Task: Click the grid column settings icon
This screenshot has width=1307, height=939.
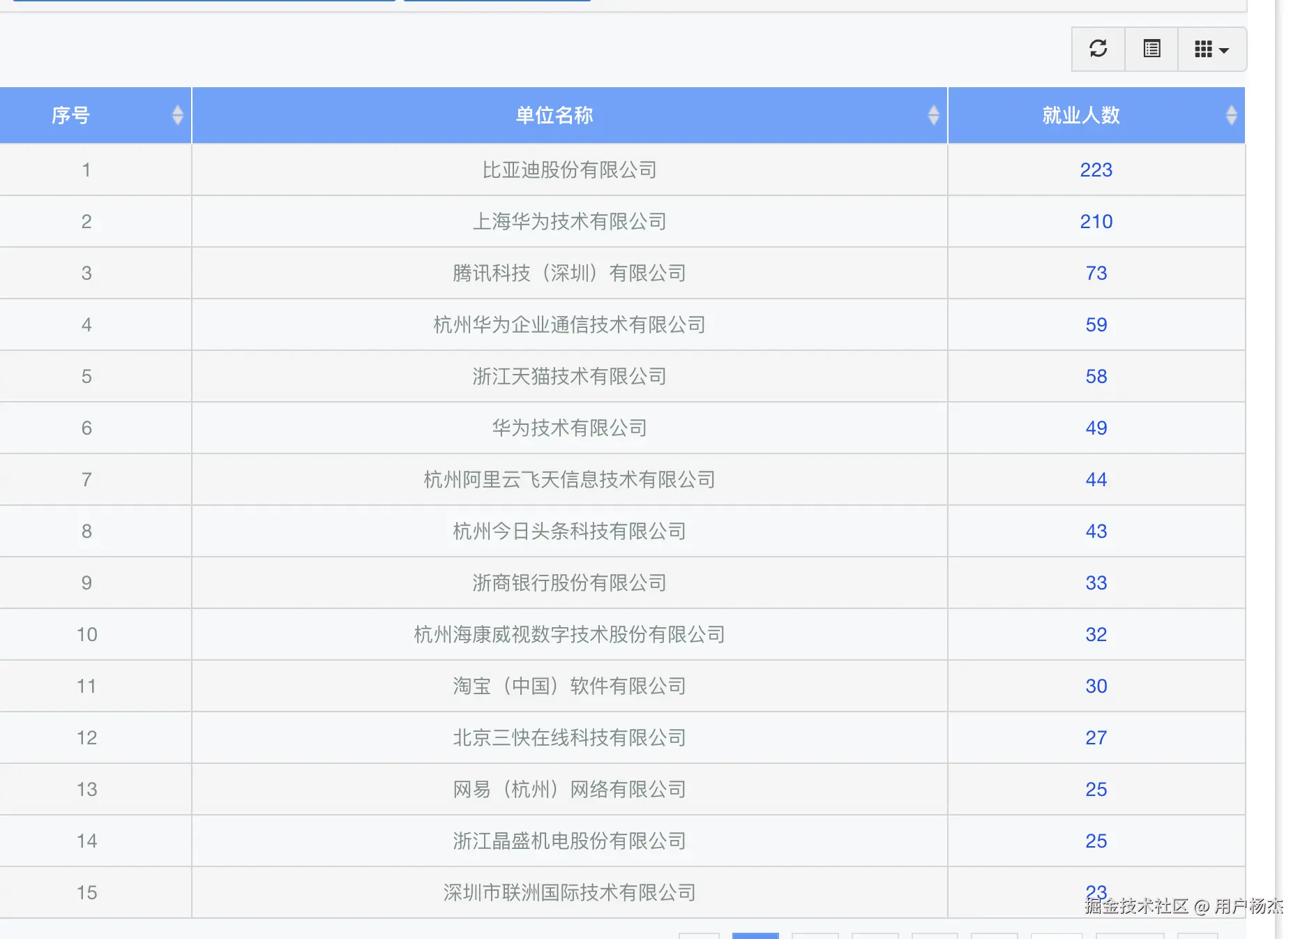Action: (x=1204, y=49)
